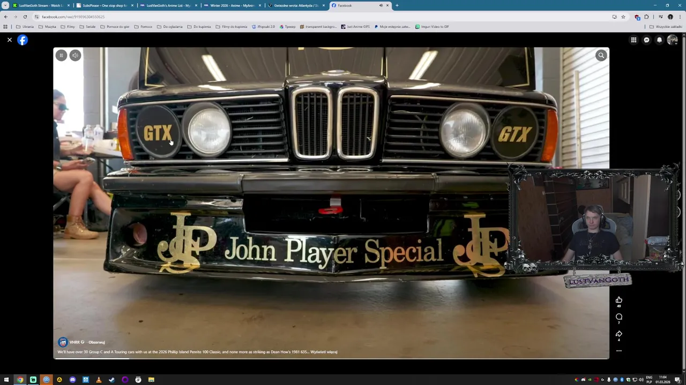Reload the current page
The height and width of the screenshot is (385, 686).
[x=25, y=17]
